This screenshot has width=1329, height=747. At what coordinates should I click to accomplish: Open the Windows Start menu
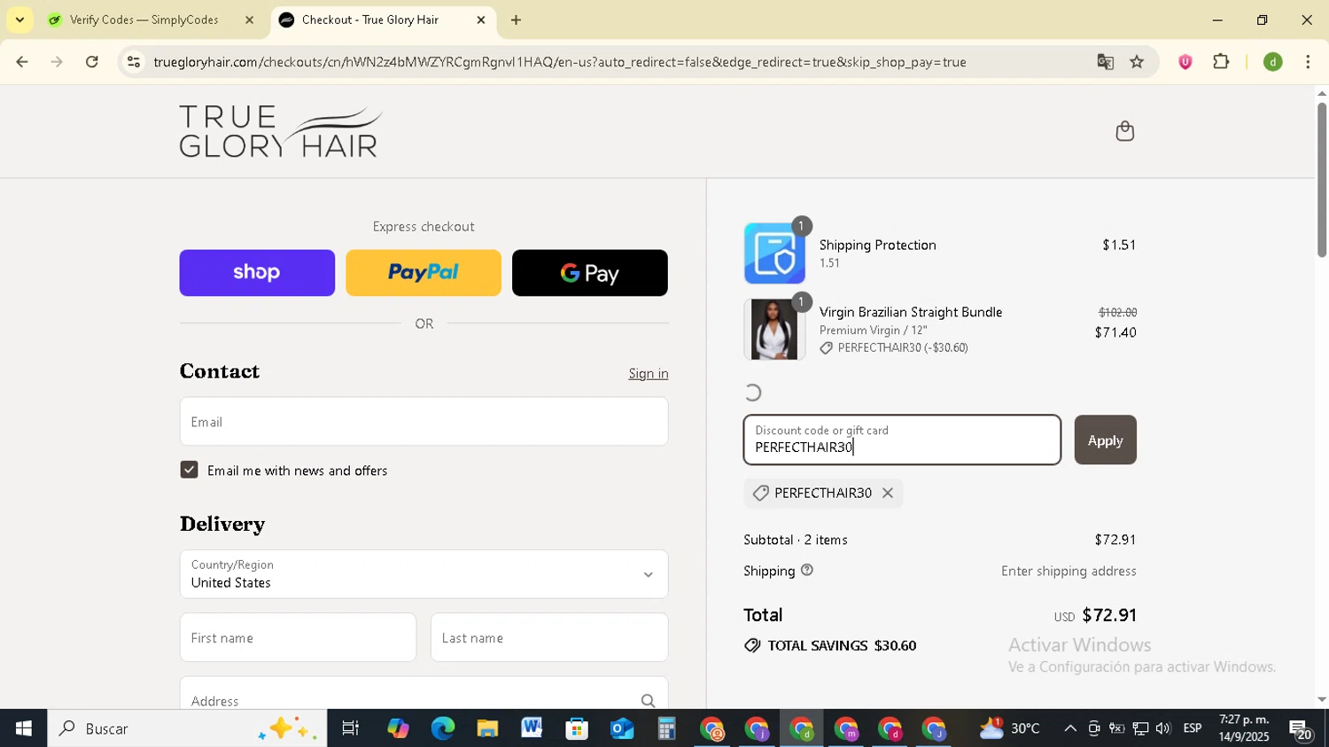click(23, 728)
